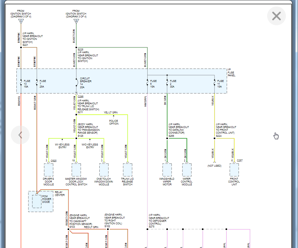Select the Fuse 13 15A symbol
This screenshot has width=298, height=248.
[21, 83]
